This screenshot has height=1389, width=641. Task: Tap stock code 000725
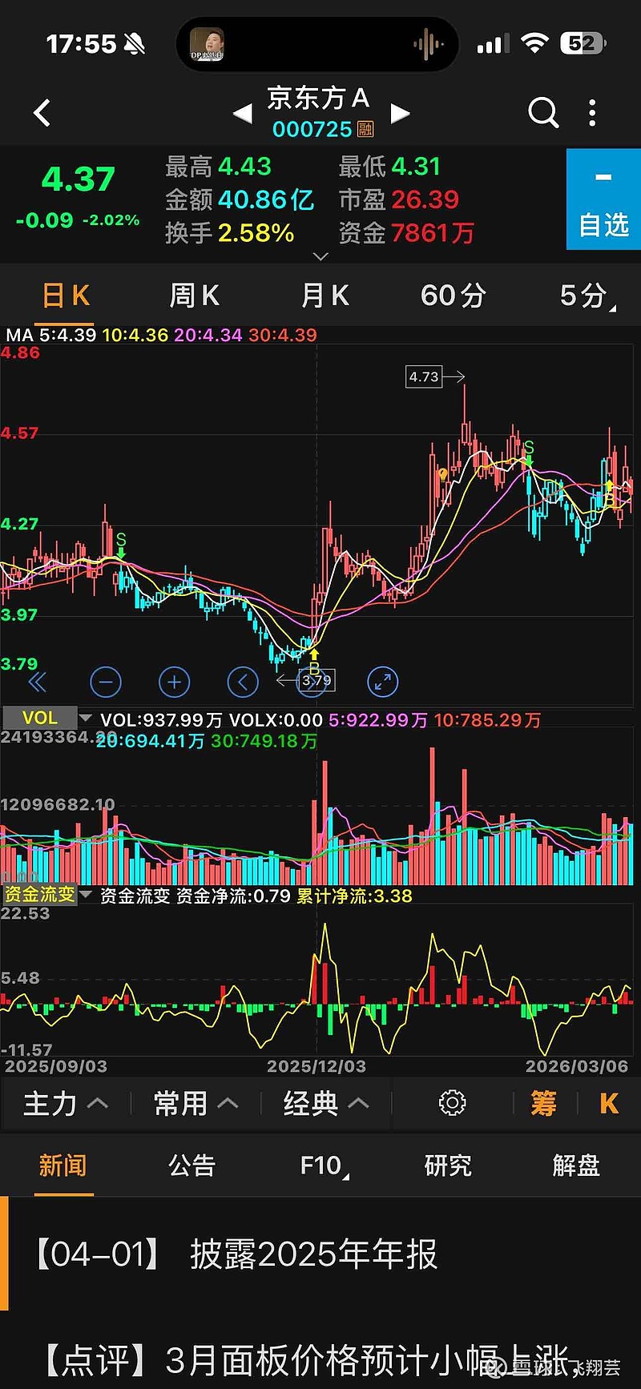pos(312,129)
